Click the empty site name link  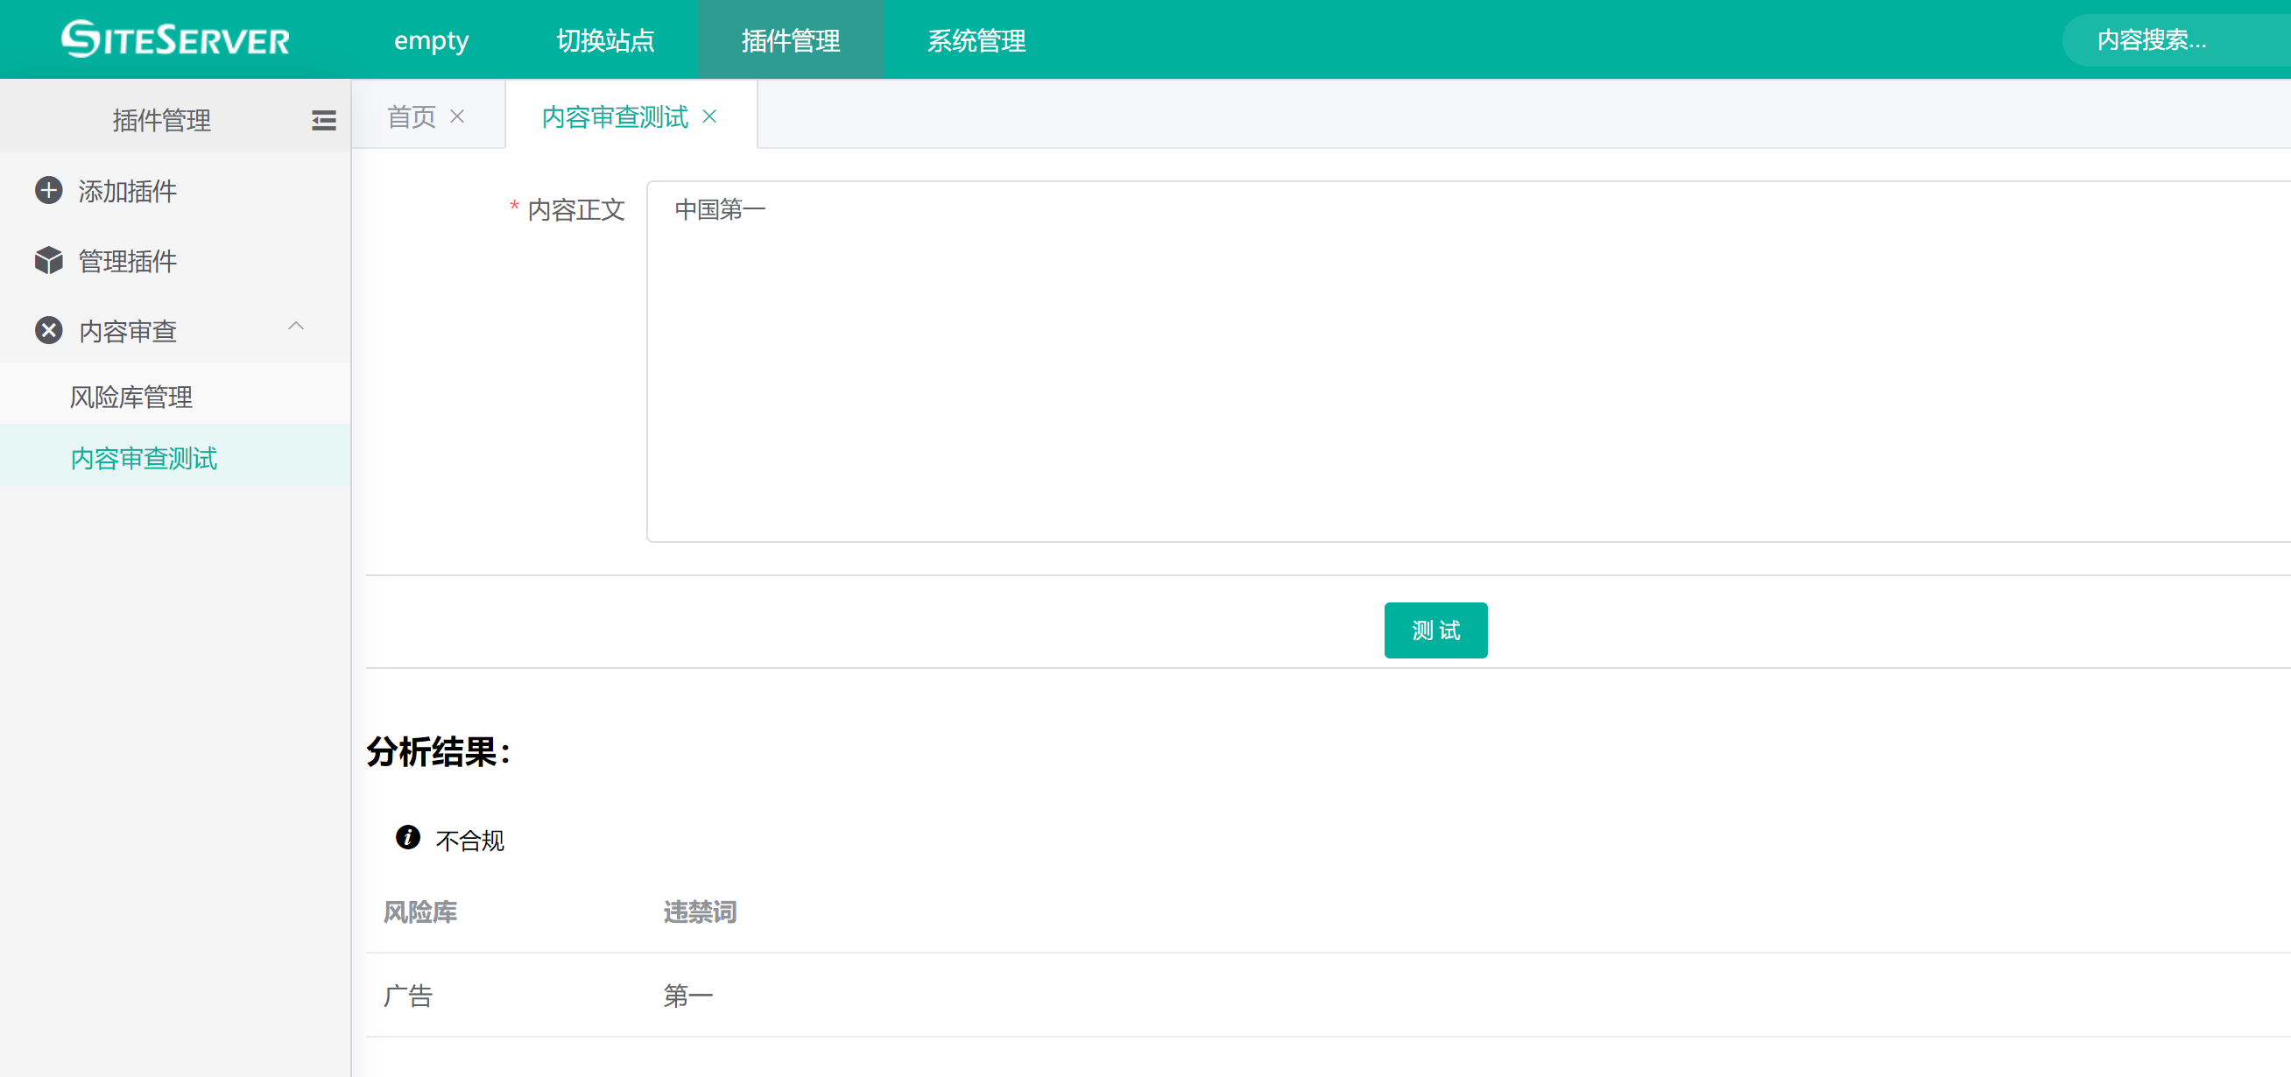(432, 40)
